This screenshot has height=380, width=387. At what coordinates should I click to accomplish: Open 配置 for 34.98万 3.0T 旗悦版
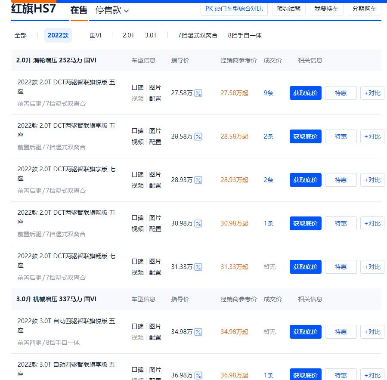tap(155, 337)
